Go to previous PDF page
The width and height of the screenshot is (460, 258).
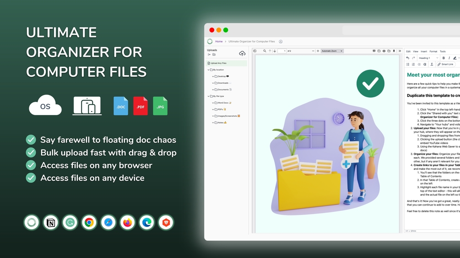click(x=270, y=51)
